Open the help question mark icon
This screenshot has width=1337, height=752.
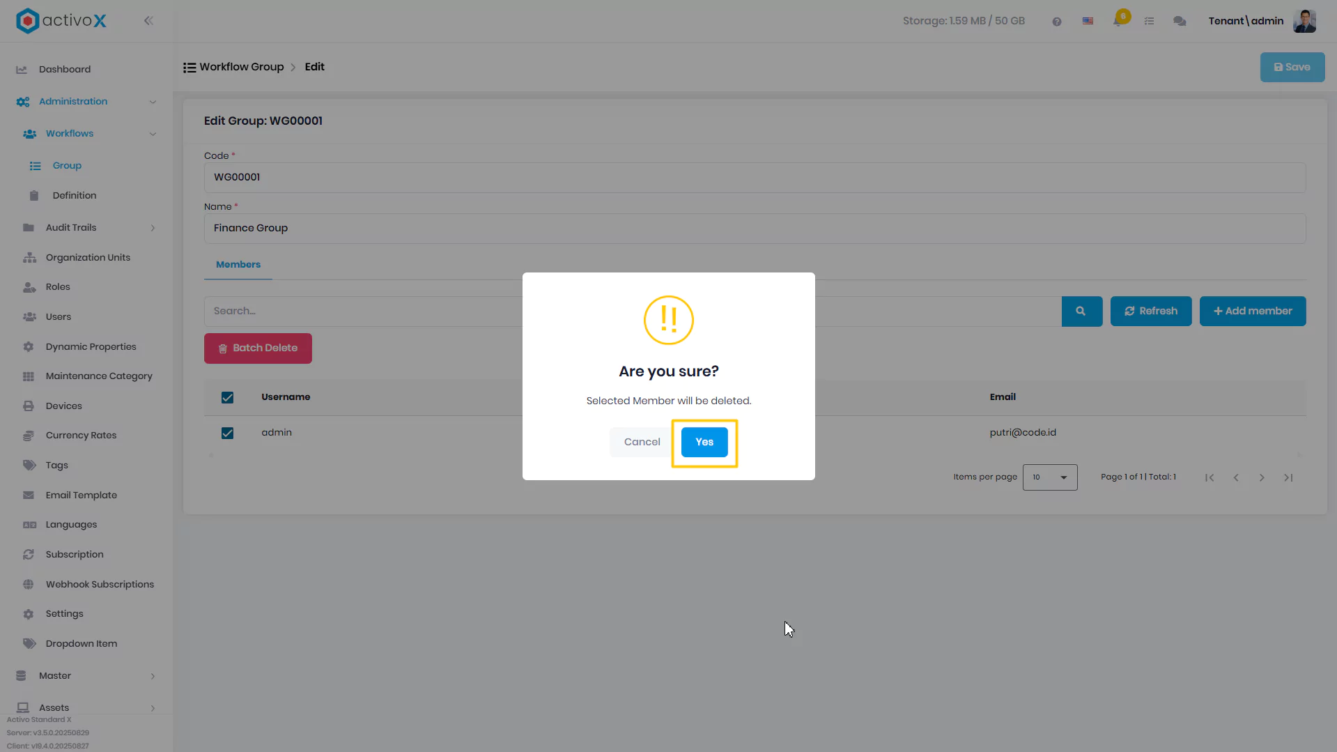click(1057, 22)
